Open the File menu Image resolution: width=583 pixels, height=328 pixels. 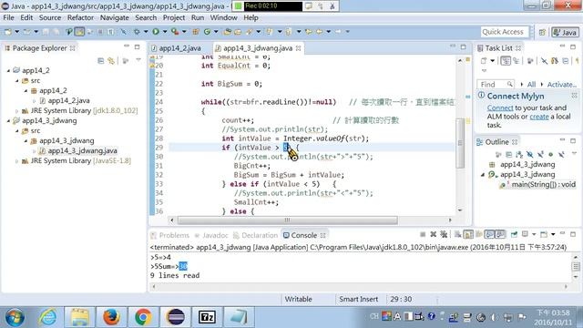tap(8, 17)
